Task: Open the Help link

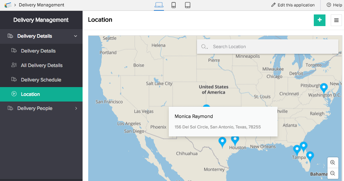Action: pos(334,5)
